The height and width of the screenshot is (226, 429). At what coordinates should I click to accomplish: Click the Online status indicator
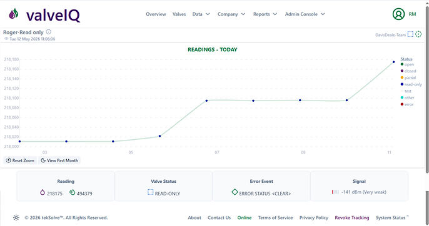click(x=245, y=217)
